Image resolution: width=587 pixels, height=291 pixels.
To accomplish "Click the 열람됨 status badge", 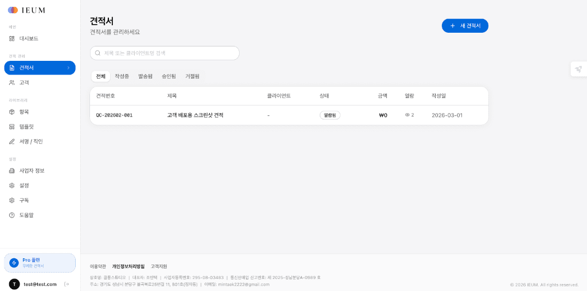I will (x=330, y=115).
